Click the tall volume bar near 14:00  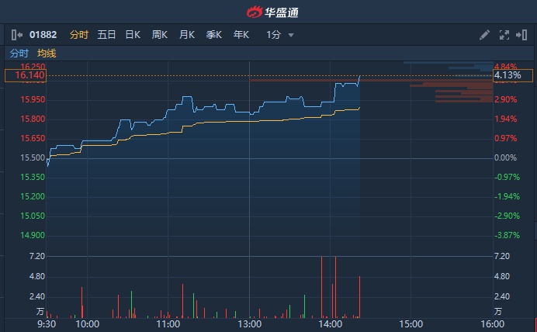(321, 287)
